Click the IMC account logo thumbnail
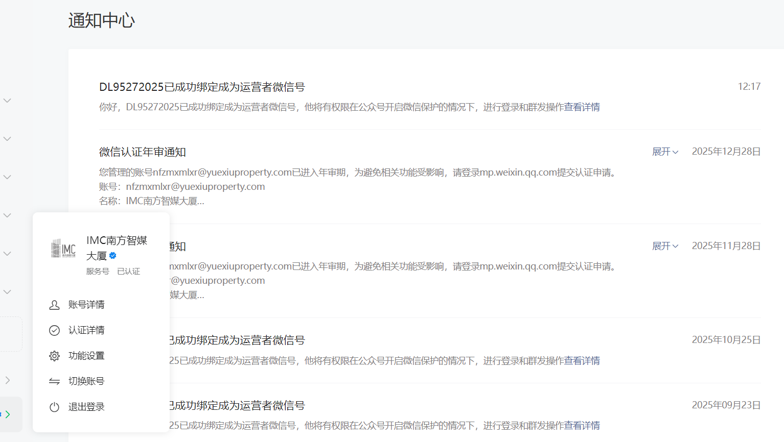Viewport: 784px width, 442px height. (63, 249)
